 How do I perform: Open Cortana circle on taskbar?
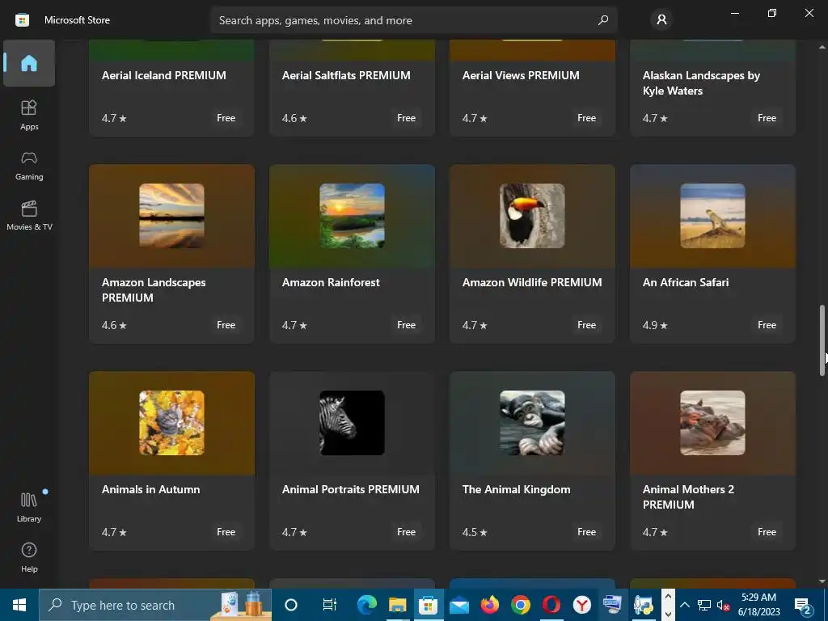pos(291,605)
